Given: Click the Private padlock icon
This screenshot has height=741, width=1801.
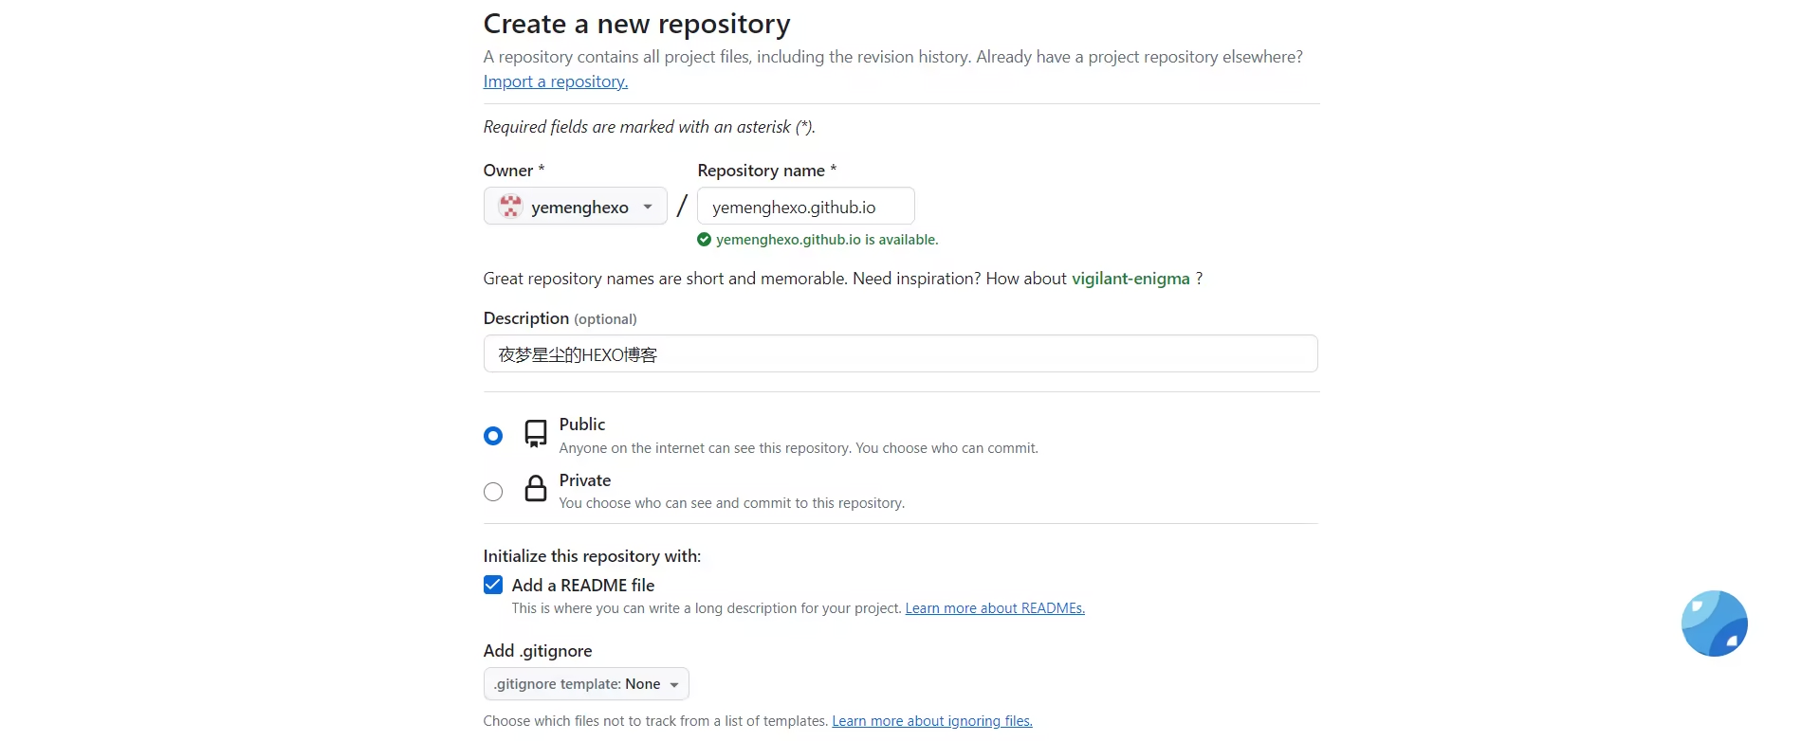Looking at the screenshot, I should point(536,489).
